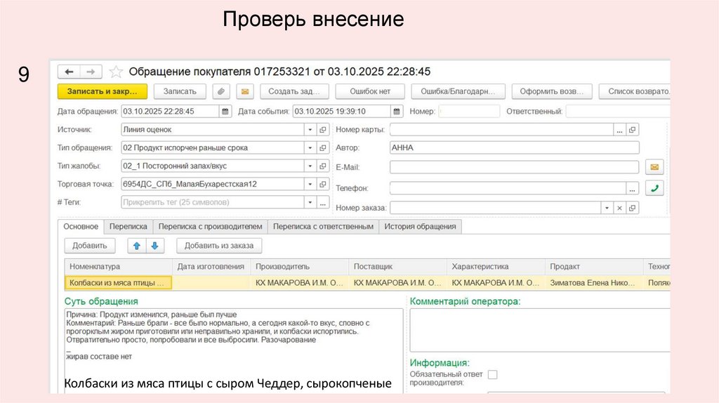Open calendar for Дата обращения
The image size is (719, 403).
click(225, 112)
